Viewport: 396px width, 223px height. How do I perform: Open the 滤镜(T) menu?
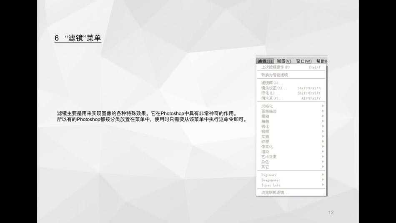coord(265,61)
